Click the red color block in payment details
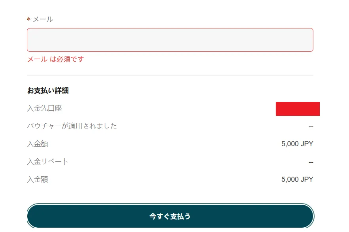 (x=298, y=108)
